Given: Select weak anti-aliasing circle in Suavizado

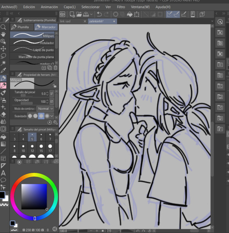Looking at the screenshot, I should 36,116.
